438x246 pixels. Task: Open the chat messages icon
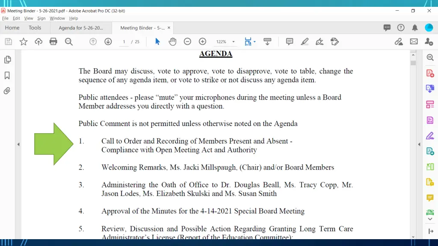pos(387,28)
